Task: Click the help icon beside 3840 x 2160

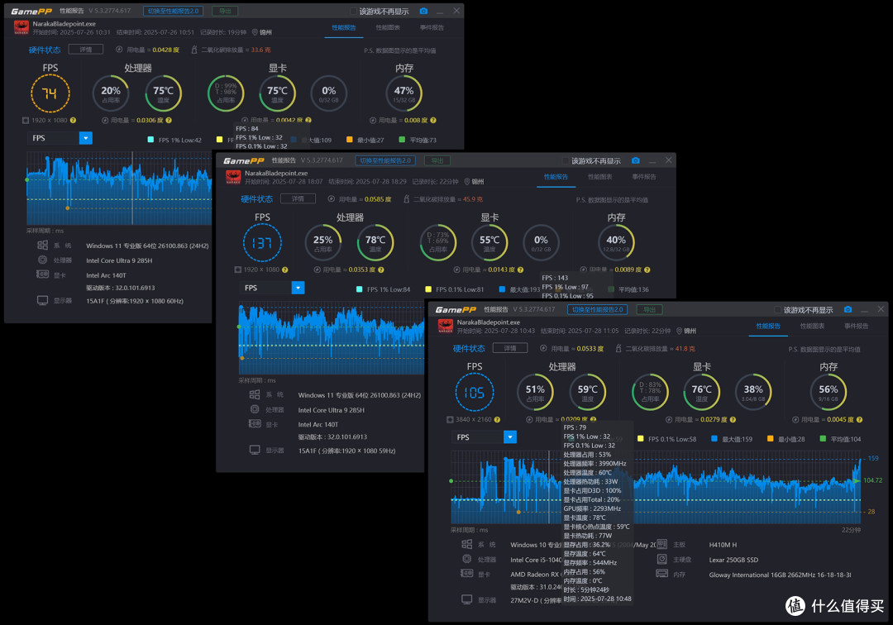Action: 497,419
